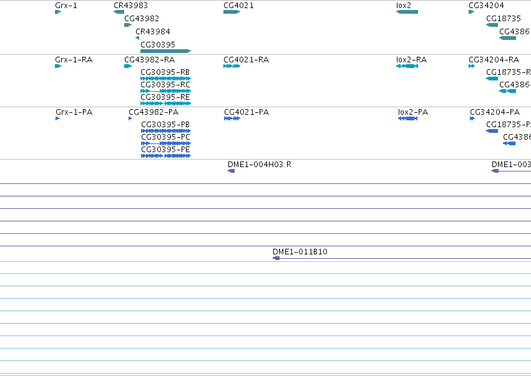Click the lox2-PA label text
The image size is (531, 376).
(413, 112)
